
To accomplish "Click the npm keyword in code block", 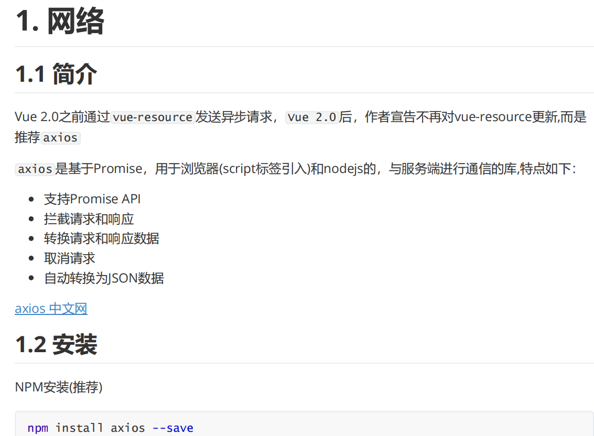I will click(x=38, y=428).
